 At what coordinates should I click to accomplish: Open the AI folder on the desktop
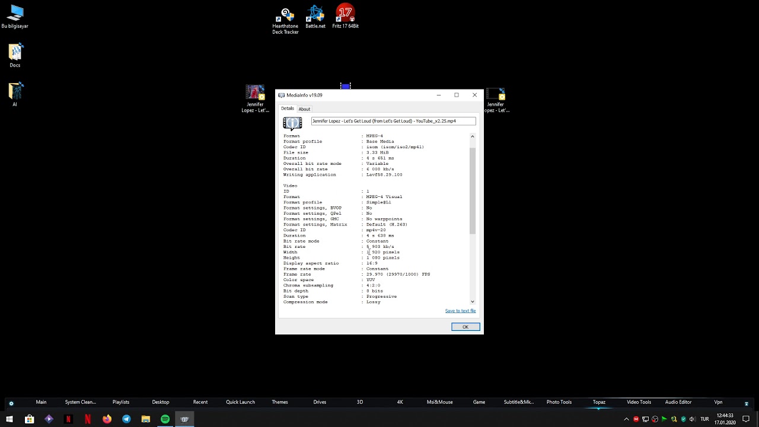15,95
